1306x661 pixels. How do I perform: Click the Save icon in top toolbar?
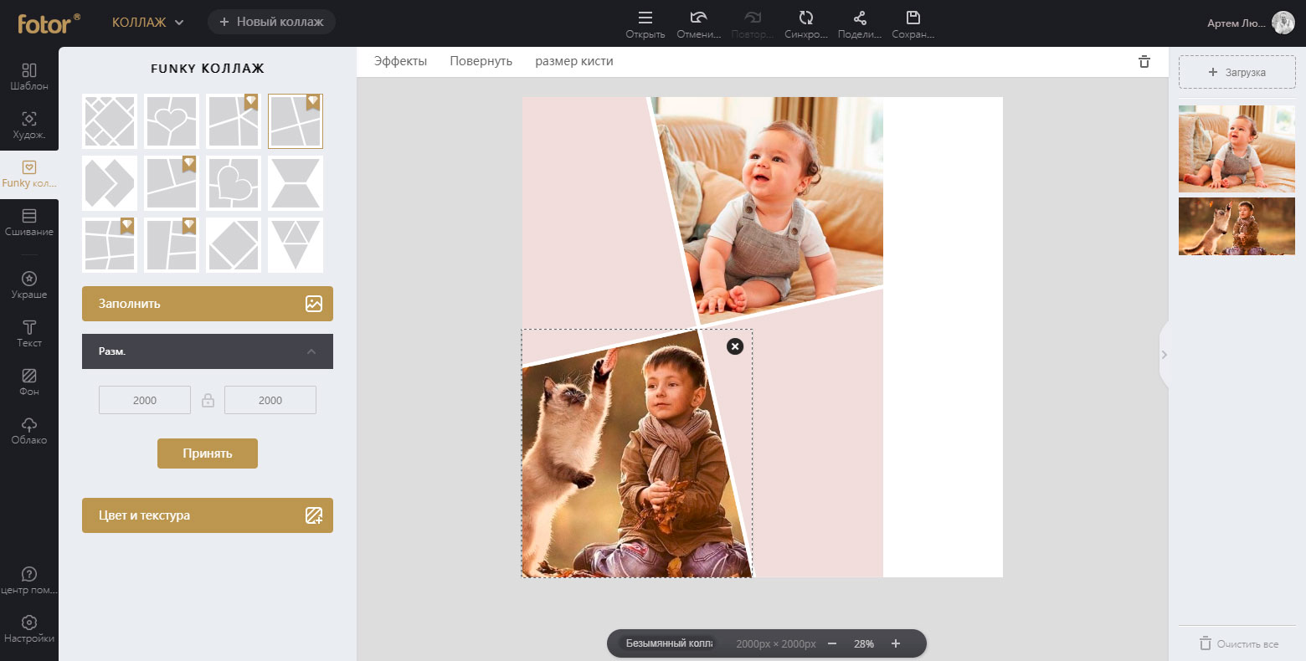(x=913, y=18)
